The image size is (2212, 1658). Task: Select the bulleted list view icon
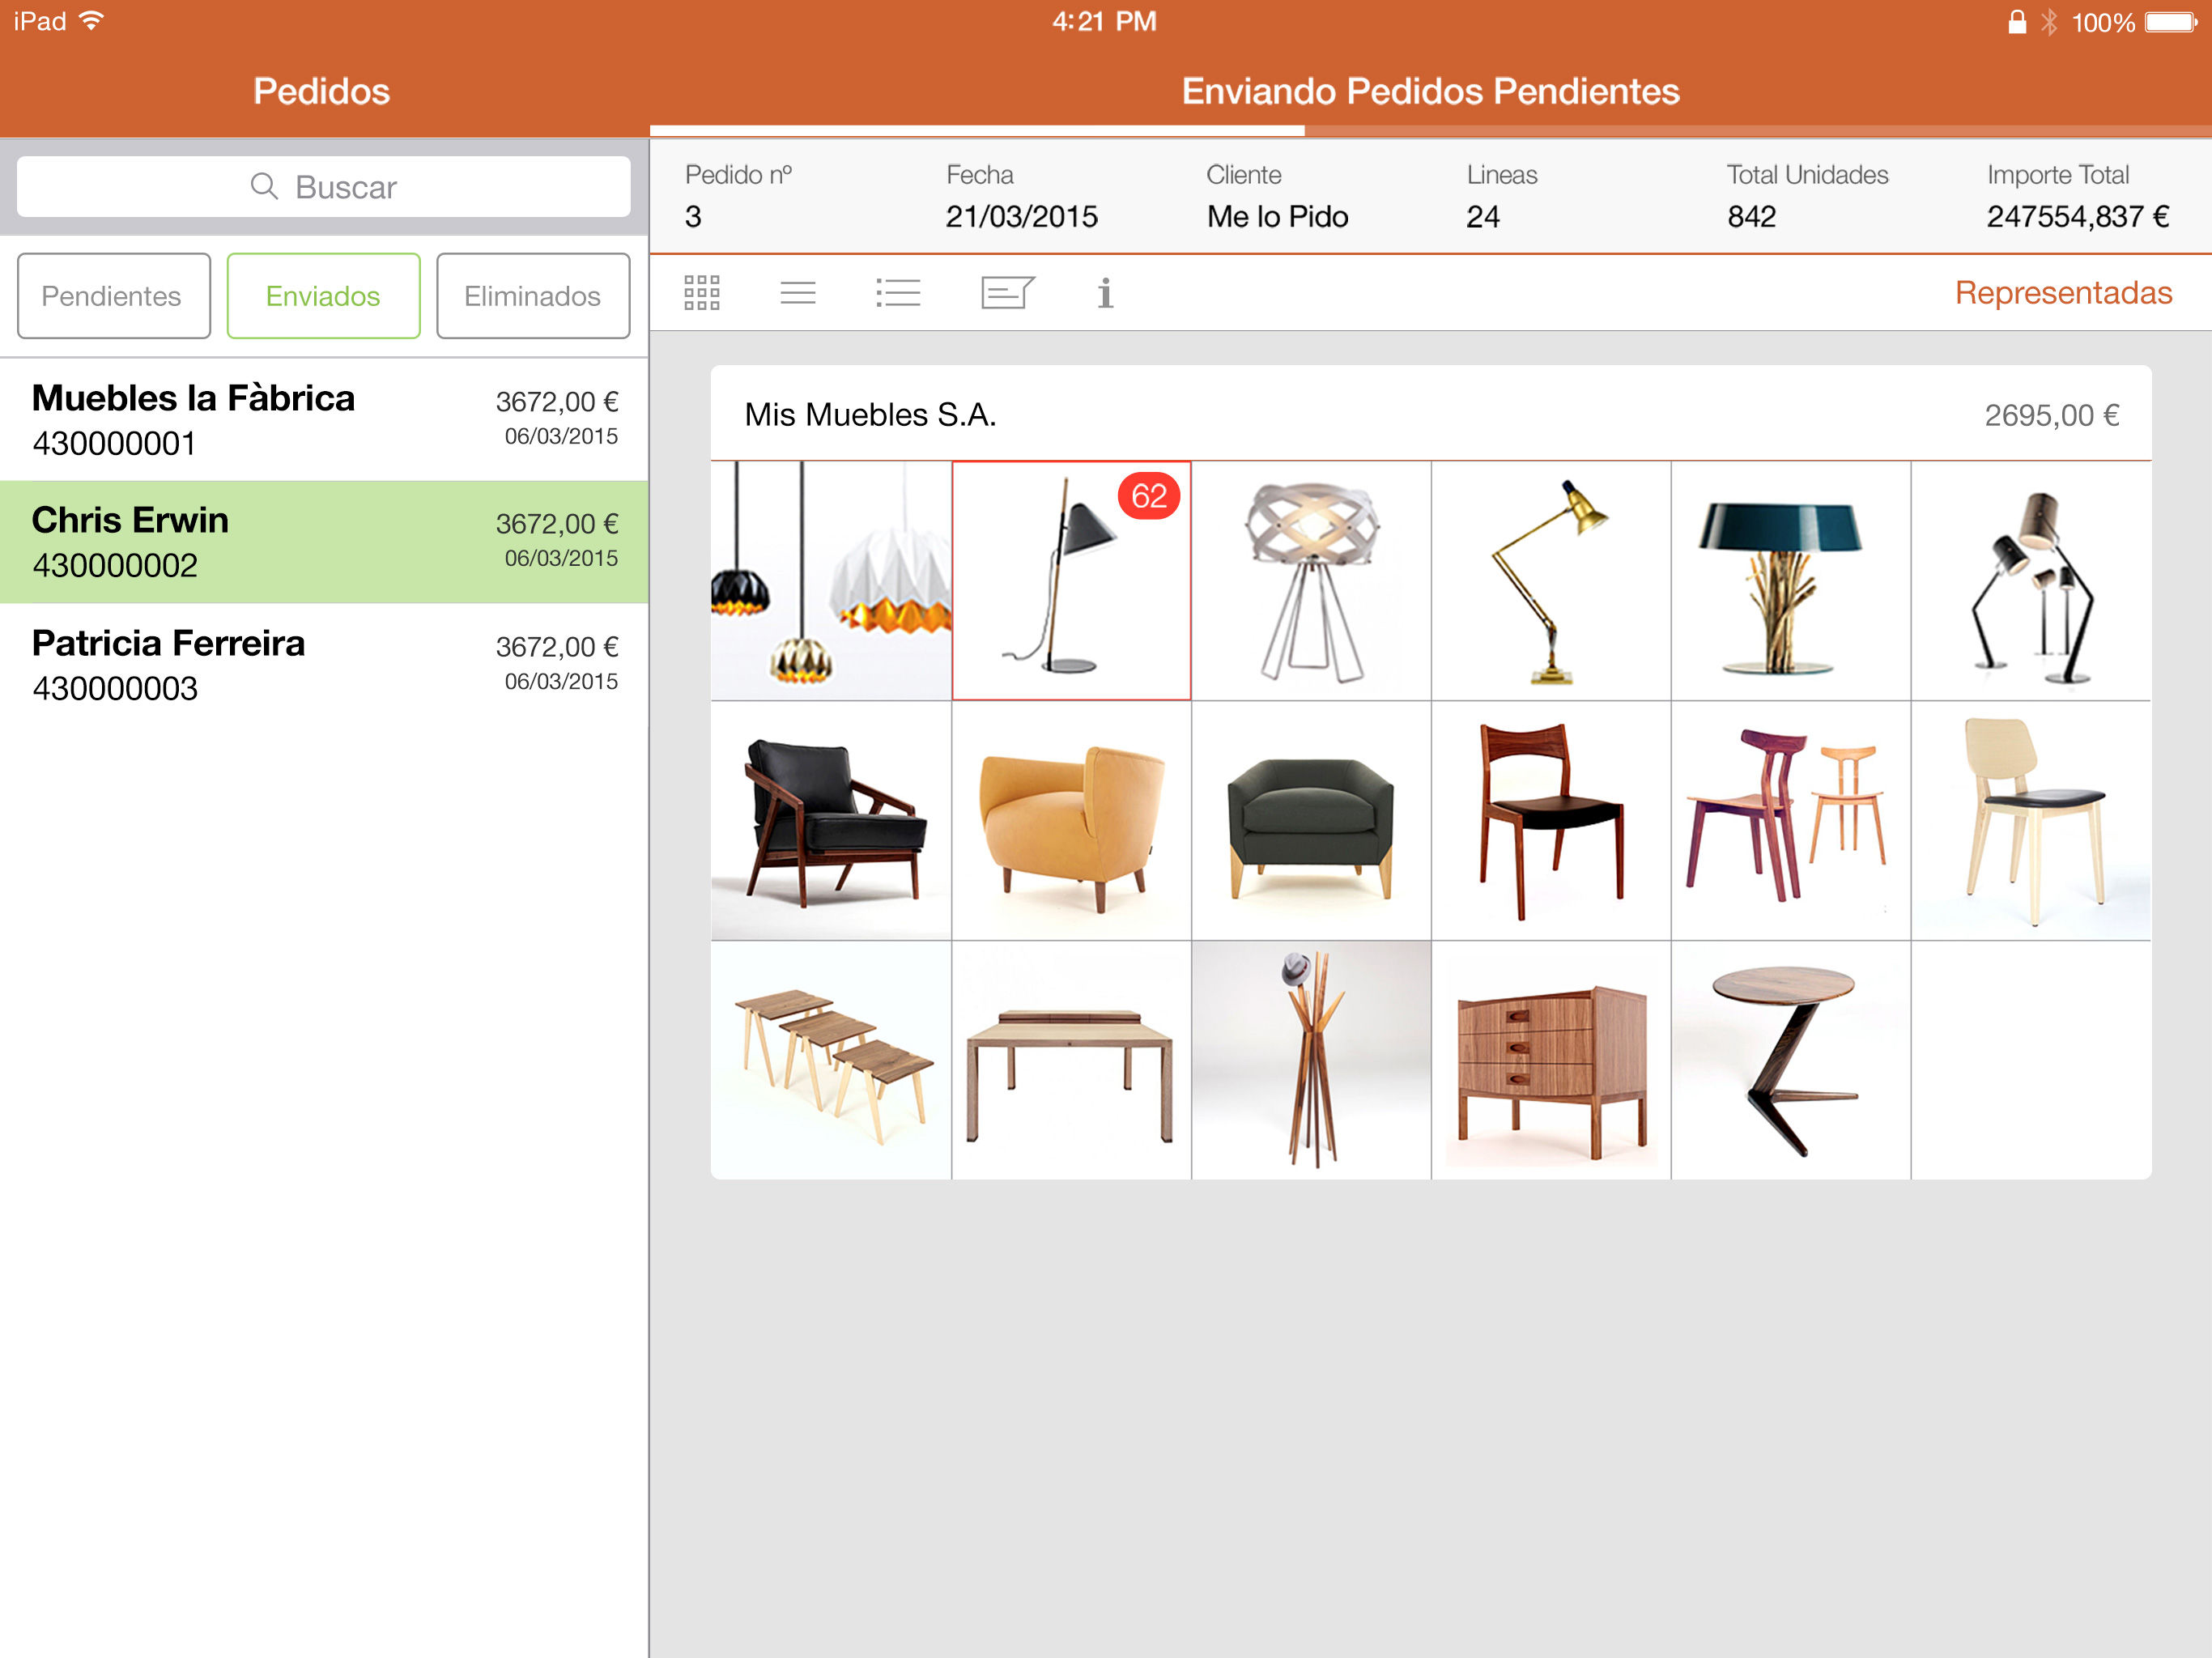click(897, 293)
